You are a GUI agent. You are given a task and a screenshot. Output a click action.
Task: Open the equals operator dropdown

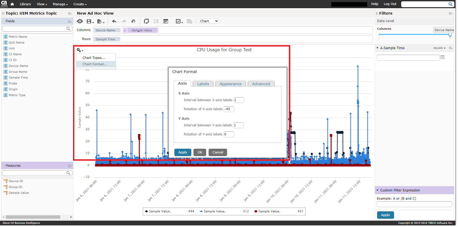439,48
